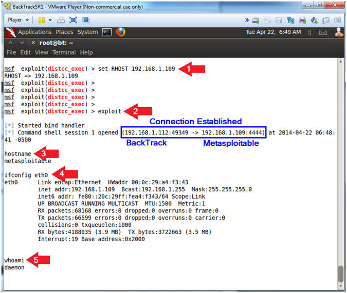Open the mail envelope indicator
347x293 pixels.
323,32
